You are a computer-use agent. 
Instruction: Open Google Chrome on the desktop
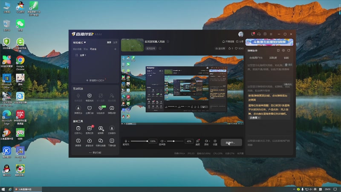[x=20, y=63]
